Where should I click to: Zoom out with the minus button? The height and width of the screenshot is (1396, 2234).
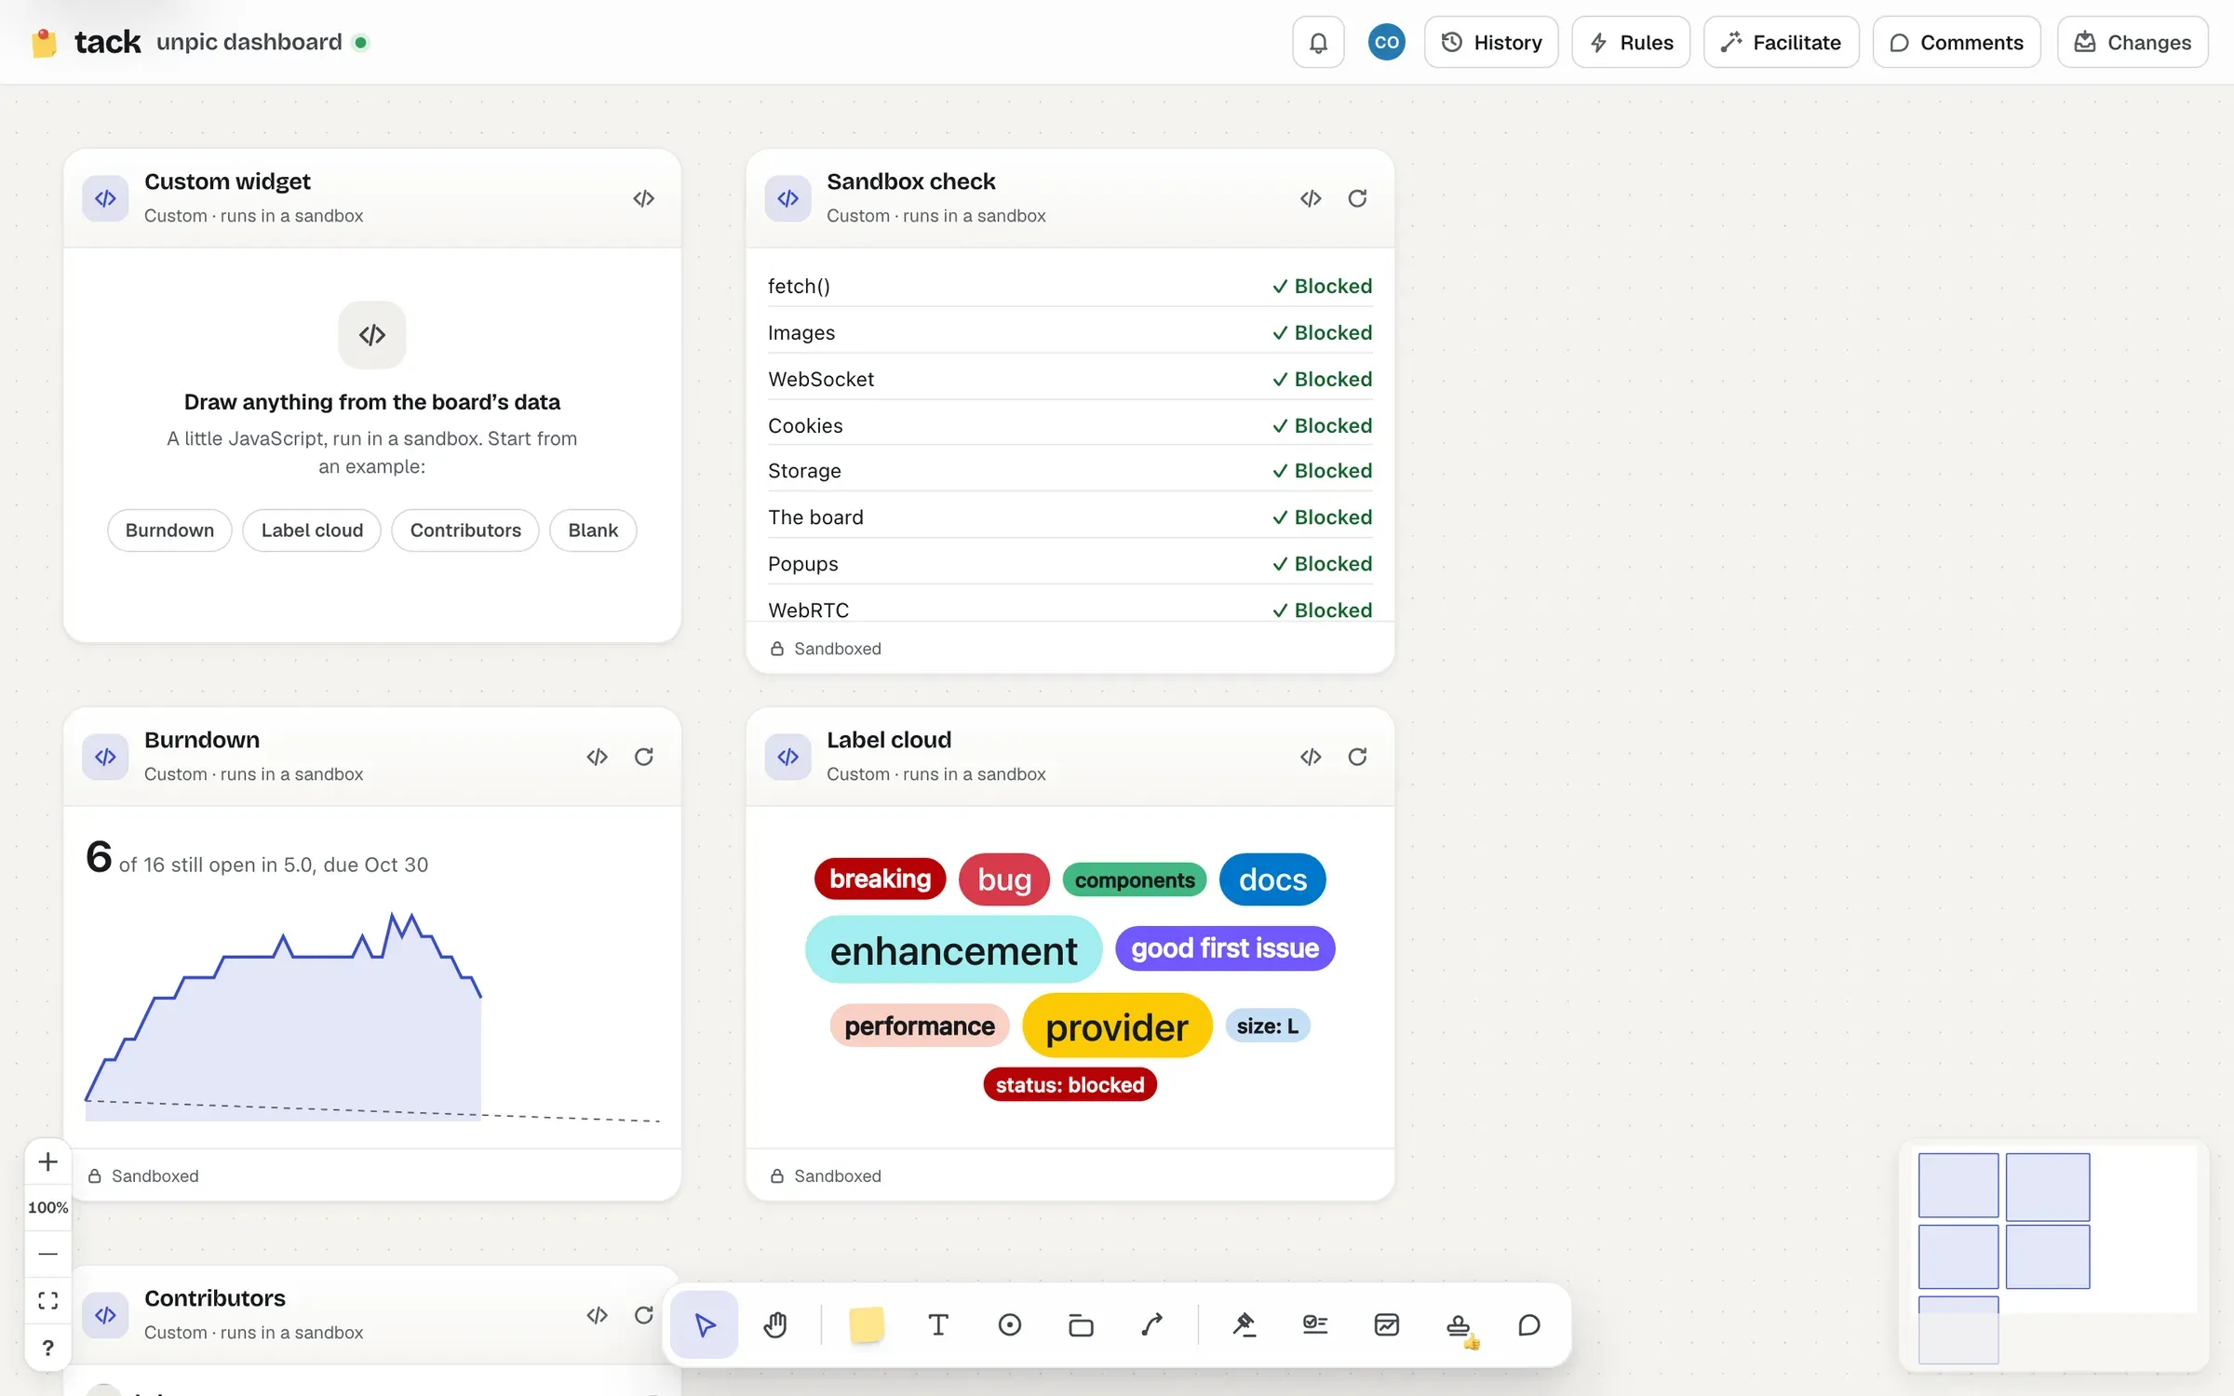[47, 1254]
